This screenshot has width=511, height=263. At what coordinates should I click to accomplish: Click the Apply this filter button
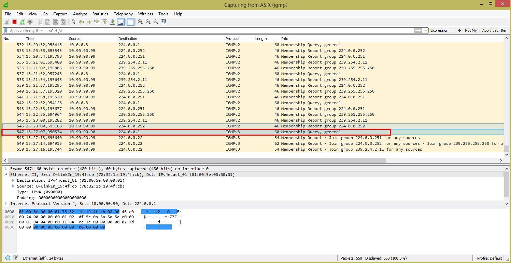[494, 30]
